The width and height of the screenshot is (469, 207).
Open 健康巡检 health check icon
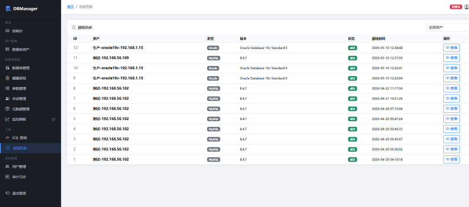pyautogui.click(x=7, y=78)
